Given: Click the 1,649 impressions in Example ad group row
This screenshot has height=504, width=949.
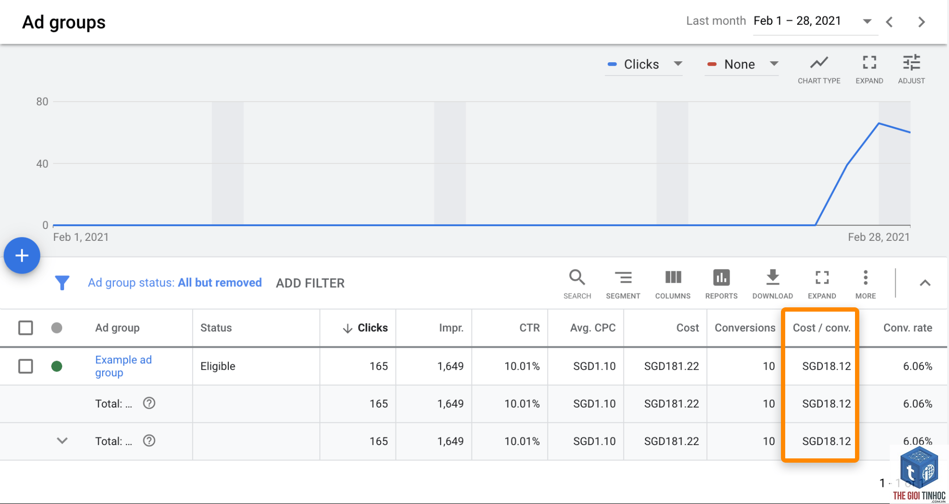Looking at the screenshot, I should [450, 366].
